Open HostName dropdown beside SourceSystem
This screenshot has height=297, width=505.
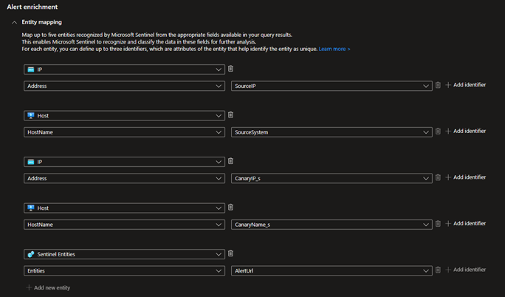[x=124, y=132]
